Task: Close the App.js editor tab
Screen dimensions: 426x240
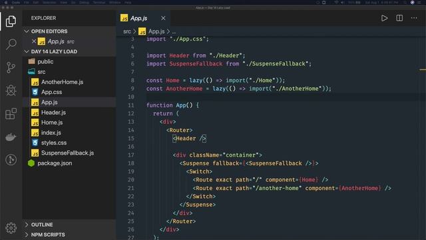Action: [163, 18]
